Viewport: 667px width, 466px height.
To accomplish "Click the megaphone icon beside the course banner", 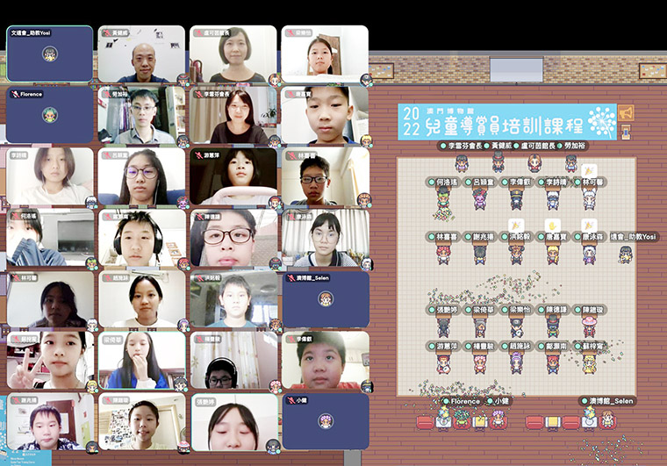I will (x=626, y=114).
